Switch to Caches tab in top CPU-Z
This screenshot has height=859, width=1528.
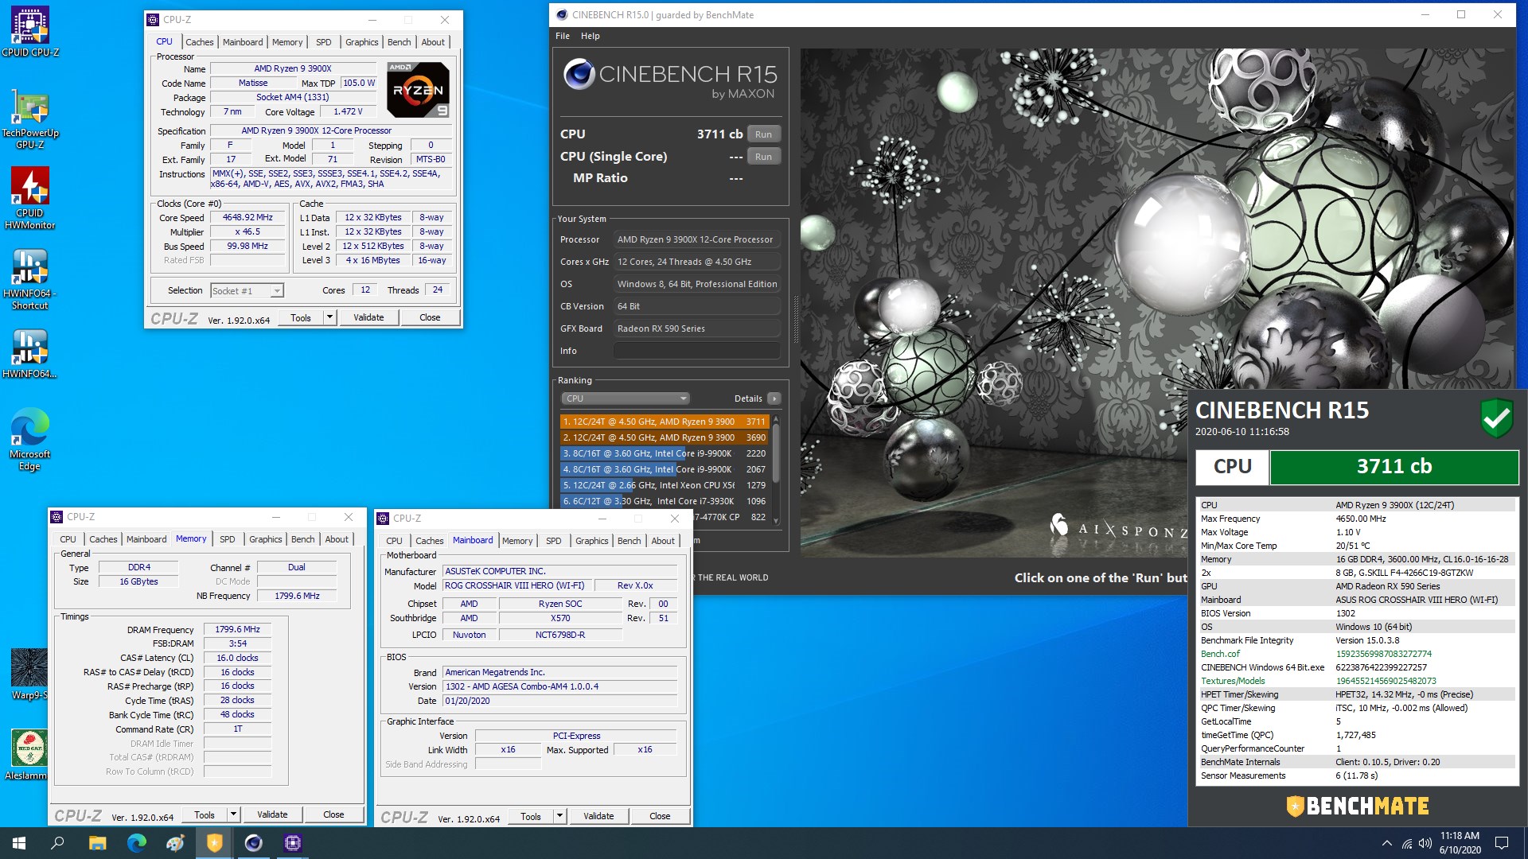click(x=199, y=42)
